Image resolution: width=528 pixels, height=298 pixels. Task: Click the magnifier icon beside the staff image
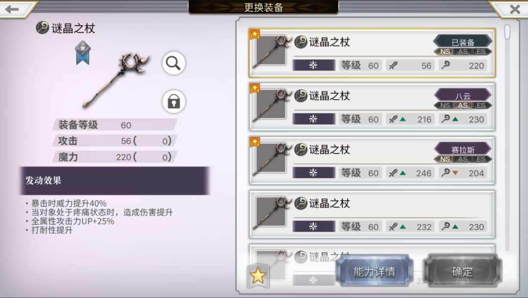point(174,63)
